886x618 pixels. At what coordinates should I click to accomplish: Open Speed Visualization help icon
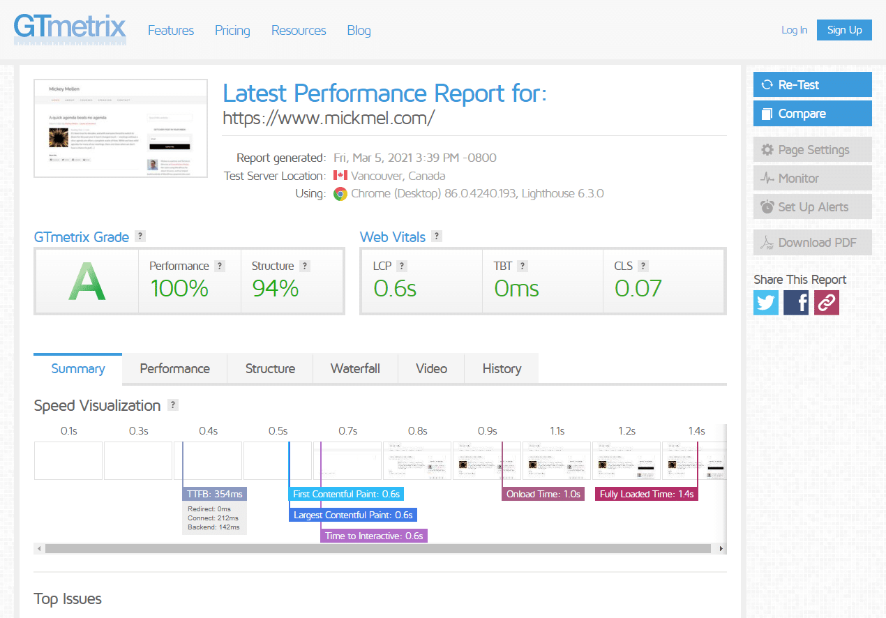(173, 405)
